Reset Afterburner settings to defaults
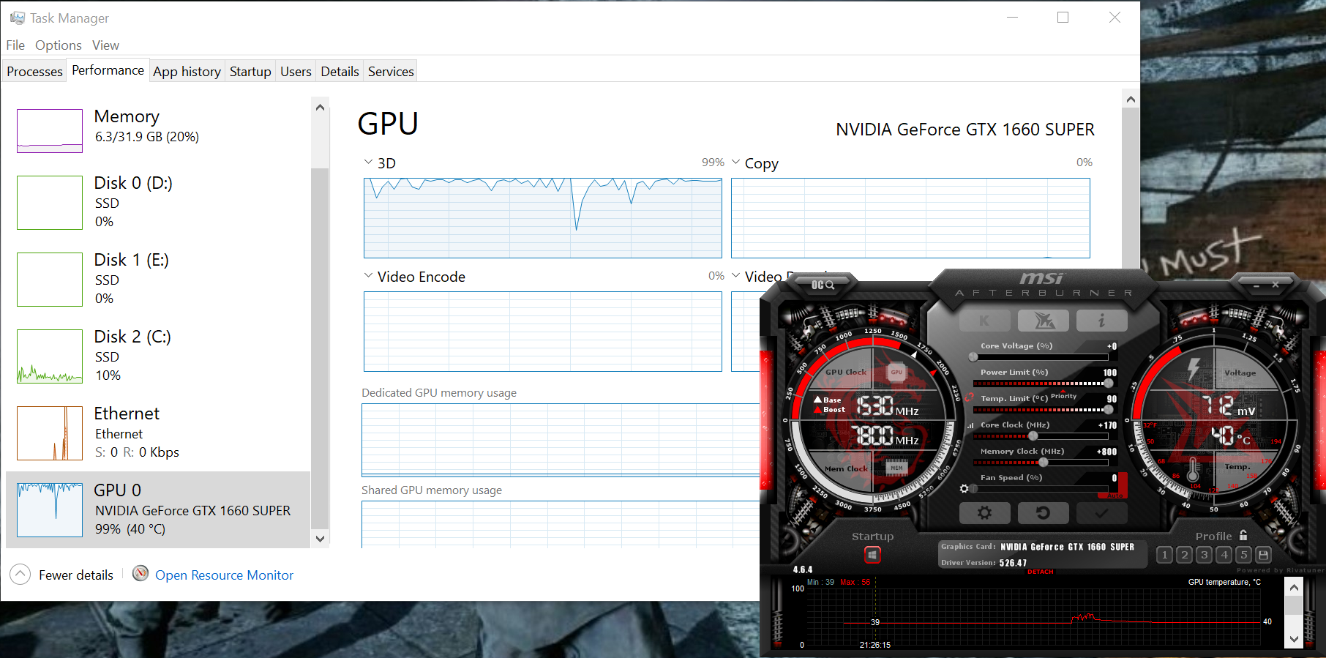 (1043, 513)
